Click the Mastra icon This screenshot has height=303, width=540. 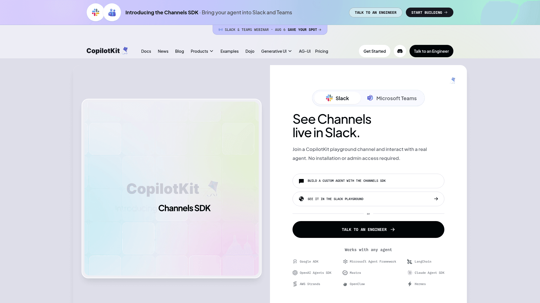[x=345, y=273]
